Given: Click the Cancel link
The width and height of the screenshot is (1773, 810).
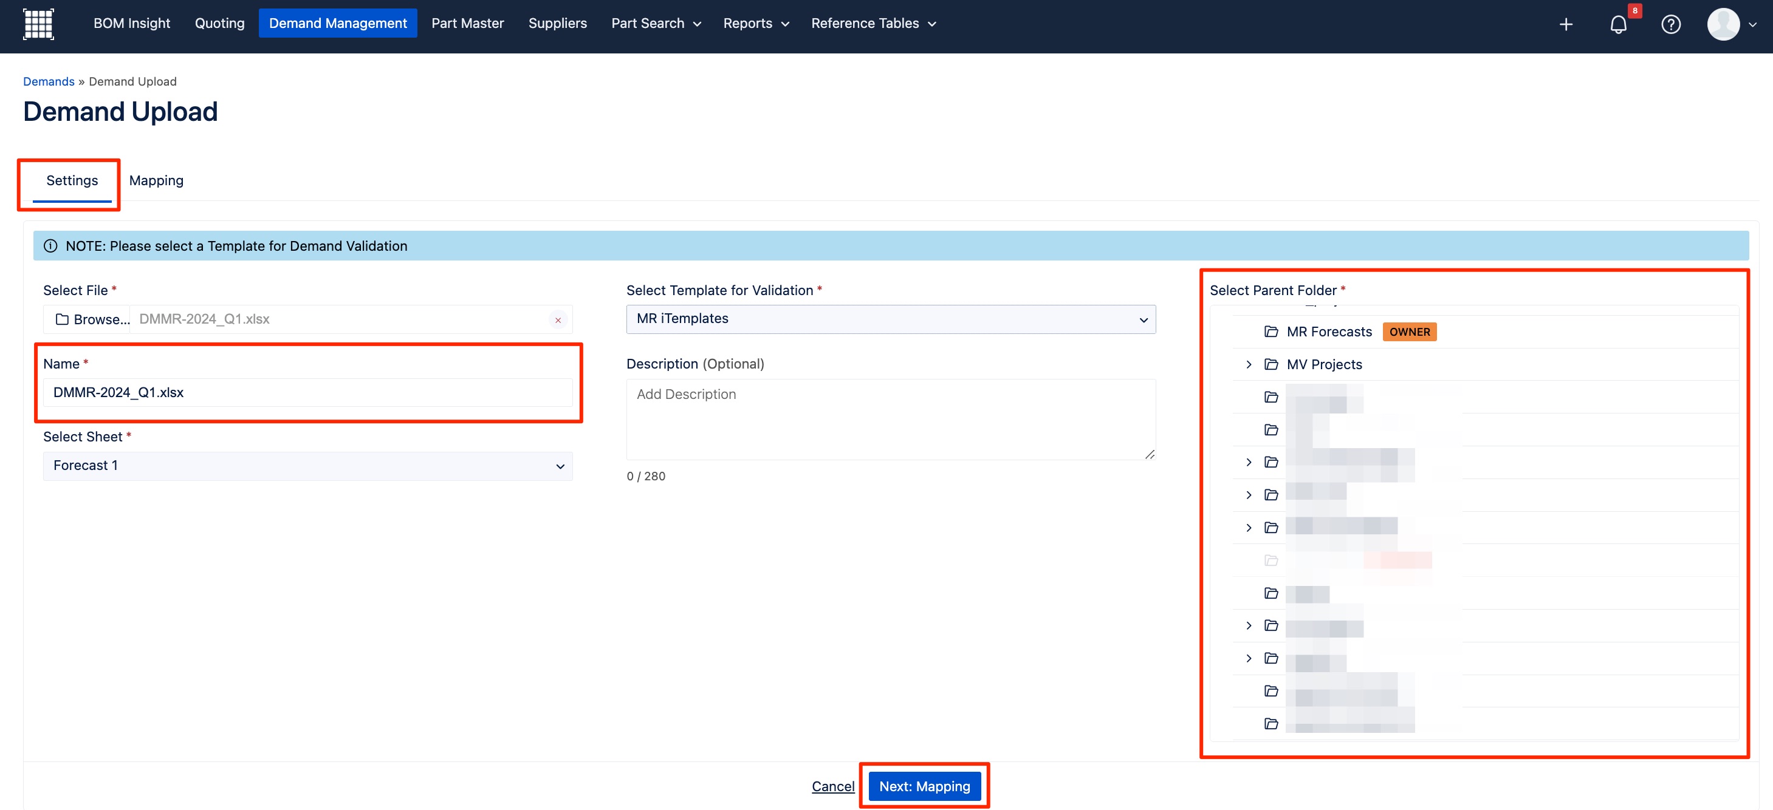Looking at the screenshot, I should click(833, 786).
